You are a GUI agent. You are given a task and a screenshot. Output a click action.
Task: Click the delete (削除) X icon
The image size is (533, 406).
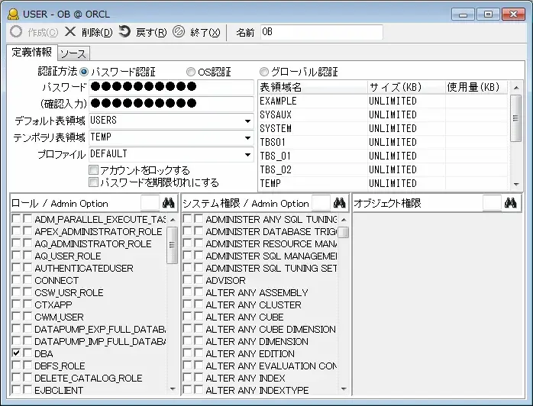point(70,32)
